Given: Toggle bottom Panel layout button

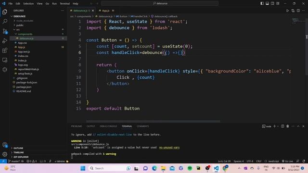Looking at the screenshot, I should (x=267, y=3).
